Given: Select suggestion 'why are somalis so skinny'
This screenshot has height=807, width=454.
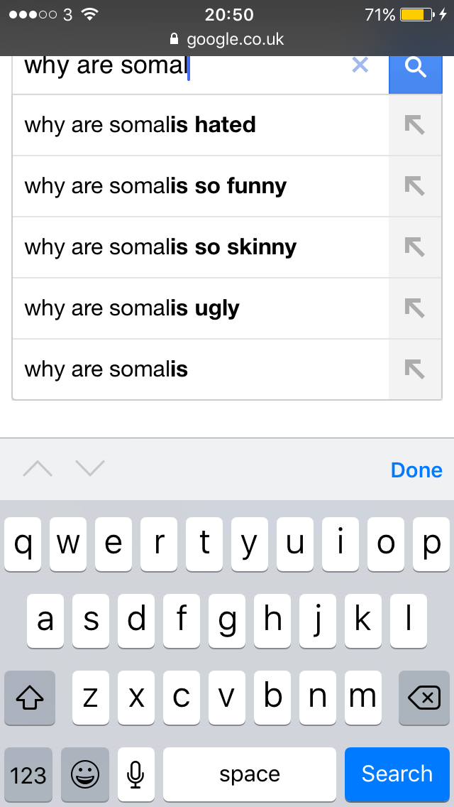Looking at the screenshot, I should pyautogui.click(x=201, y=247).
